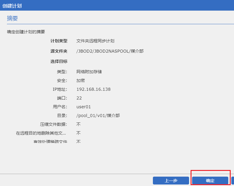The width and height of the screenshot is (234, 186).
Task: Click the 压缩文件数据 label
Action: [x=54, y=124]
